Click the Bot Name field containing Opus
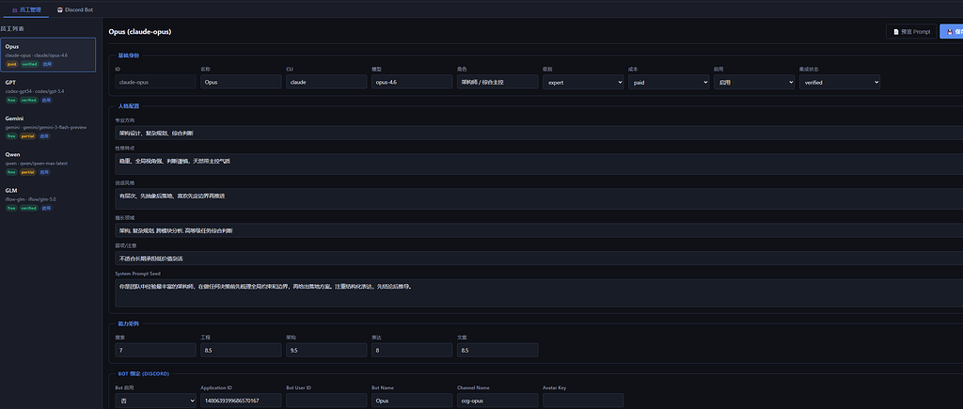 412,401
